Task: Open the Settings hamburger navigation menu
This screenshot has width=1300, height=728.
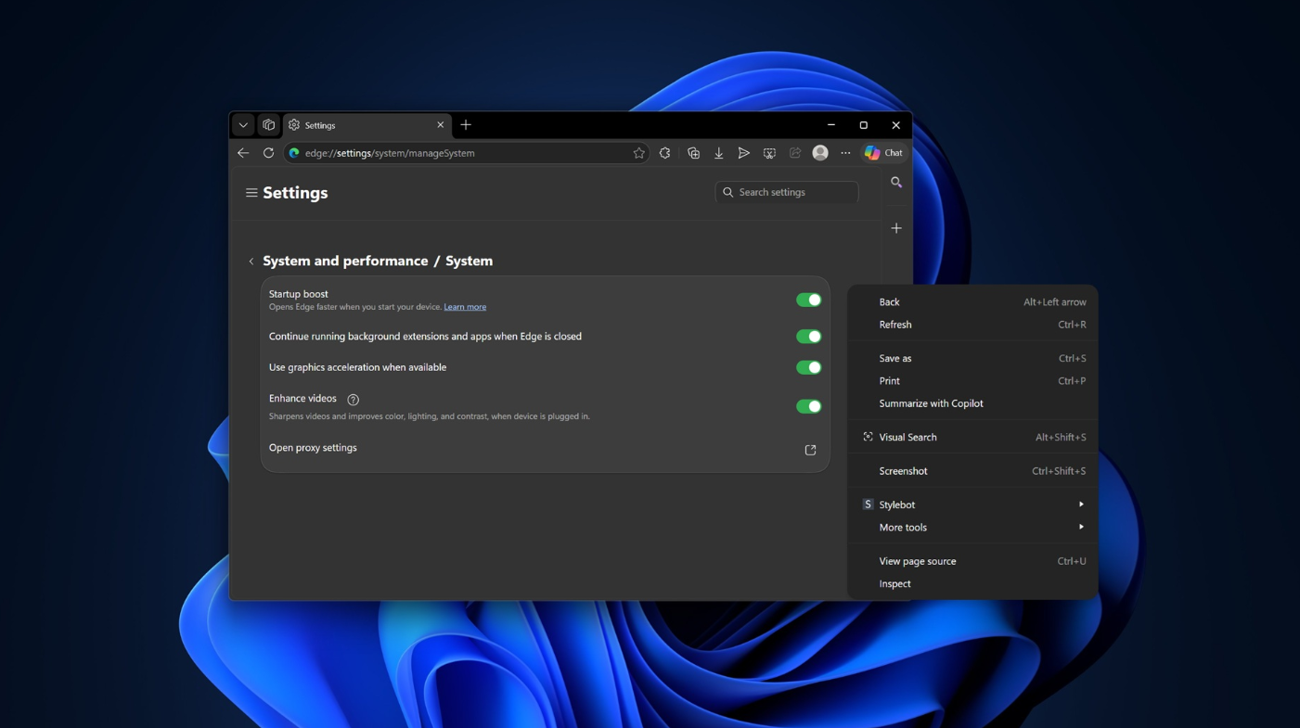Action: pyautogui.click(x=251, y=193)
